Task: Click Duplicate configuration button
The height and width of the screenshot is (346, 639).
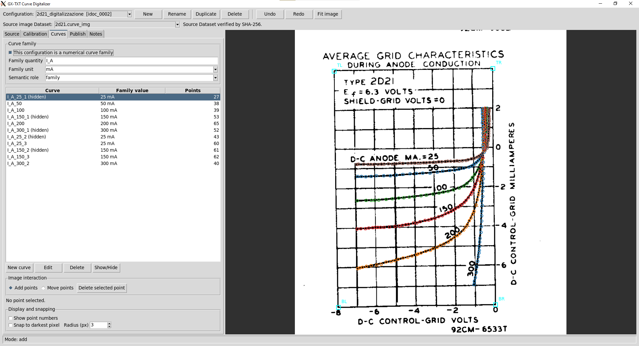Action: click(x=206, y=14)
